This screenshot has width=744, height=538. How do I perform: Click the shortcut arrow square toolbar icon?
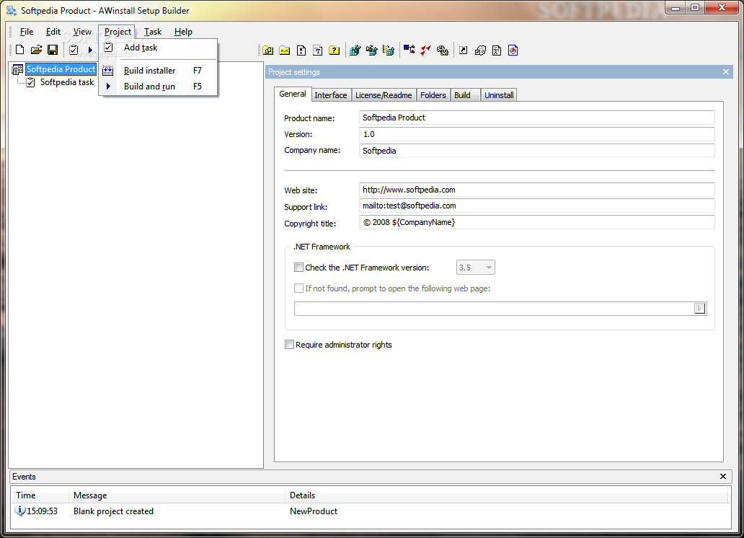464,50
